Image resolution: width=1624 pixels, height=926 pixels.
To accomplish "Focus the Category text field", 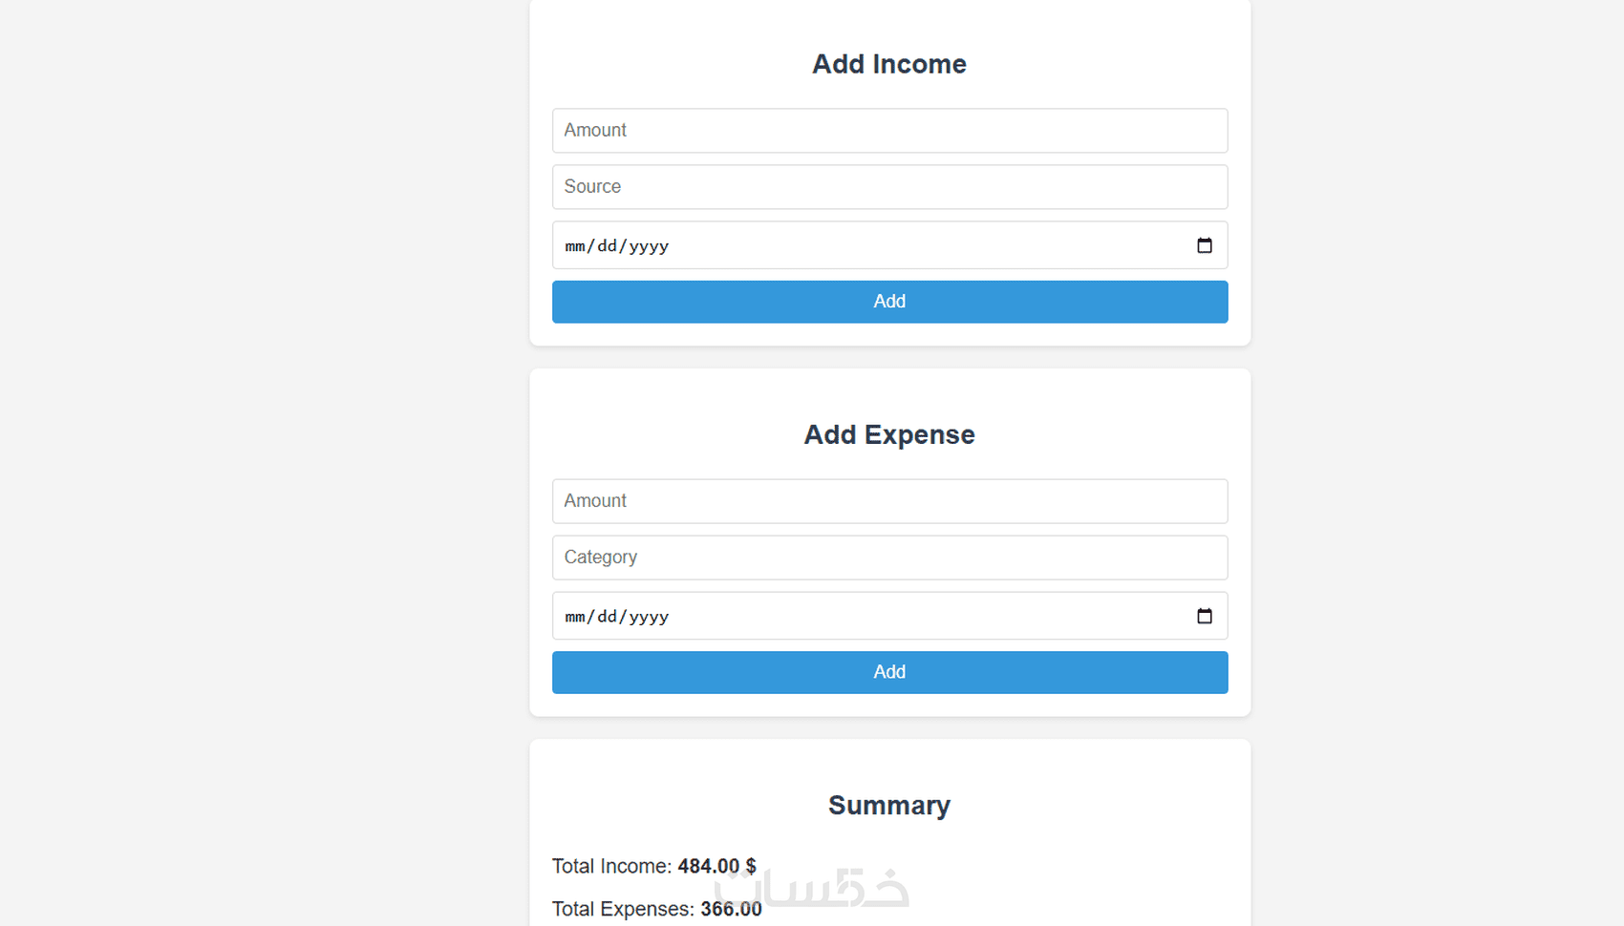I will point(889,557).
